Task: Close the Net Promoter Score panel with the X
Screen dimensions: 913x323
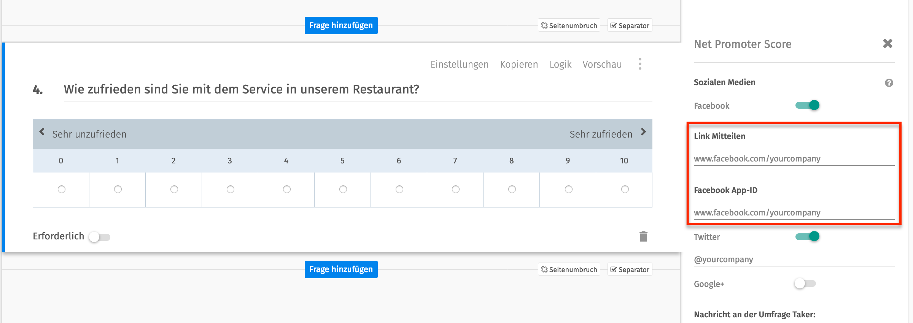Action: [x=888, y=44]
